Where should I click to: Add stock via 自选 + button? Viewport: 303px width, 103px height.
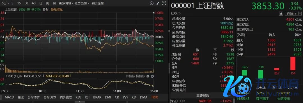291,13
